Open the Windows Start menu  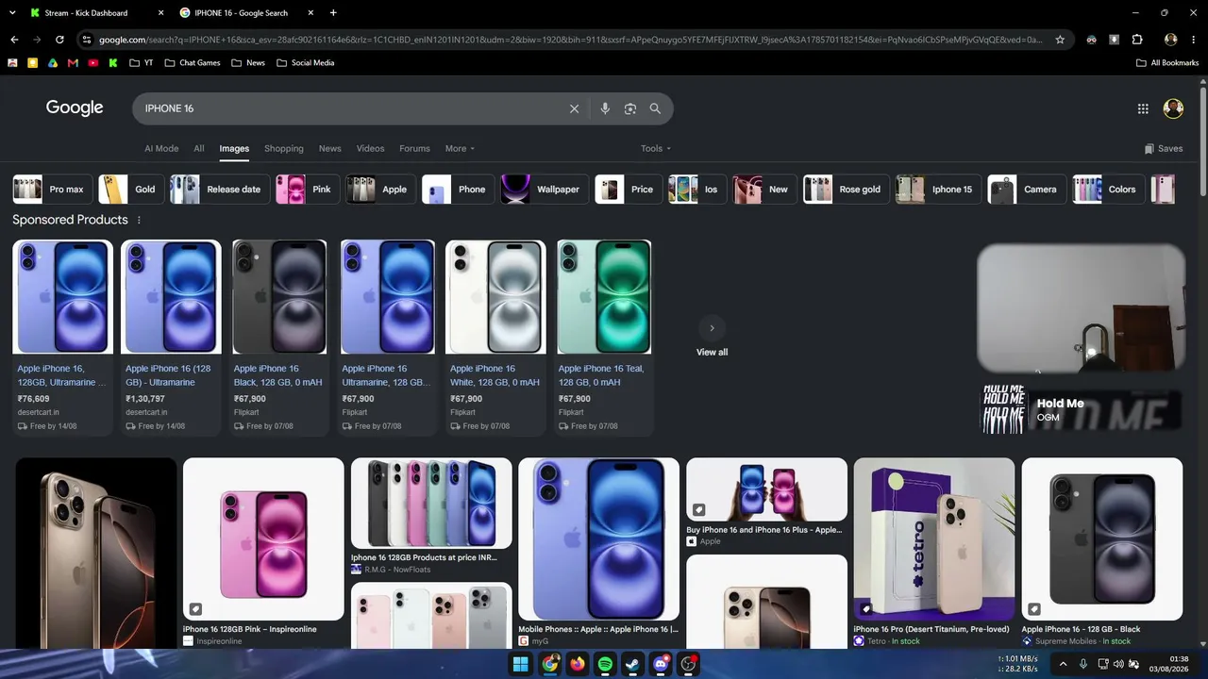click(520, 664)
